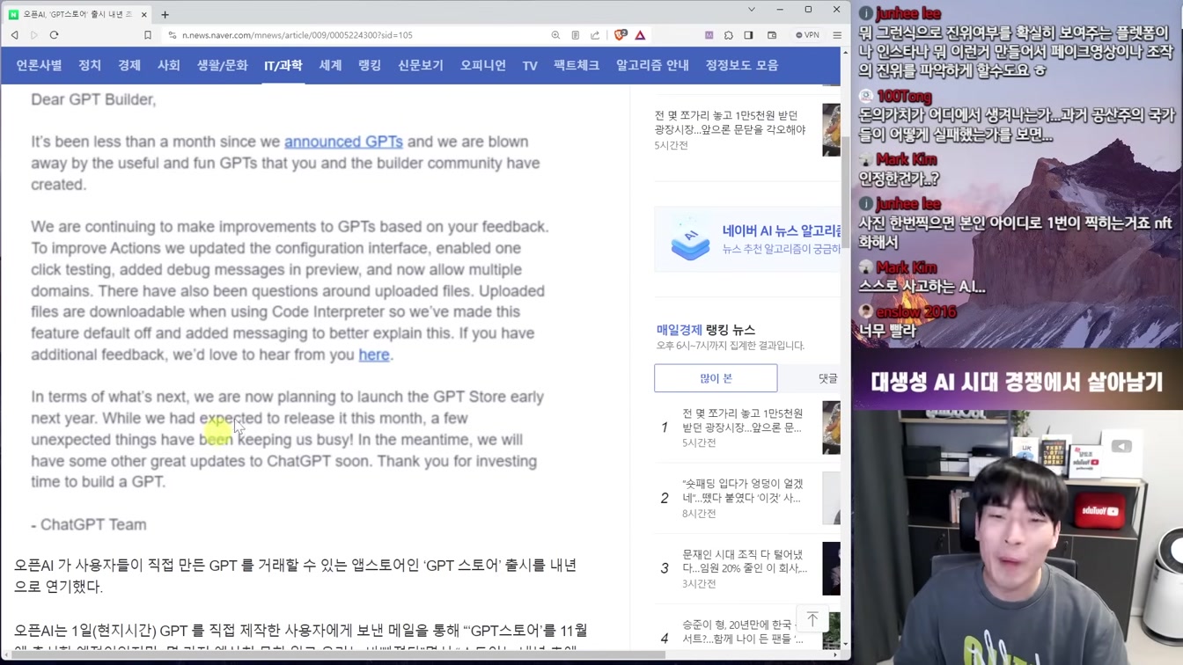Click the '대생성 AI 시대 경쟁에서 살아남기' stream title
The height and width of the screenshot is (665, 1183).
[1017, 382]
